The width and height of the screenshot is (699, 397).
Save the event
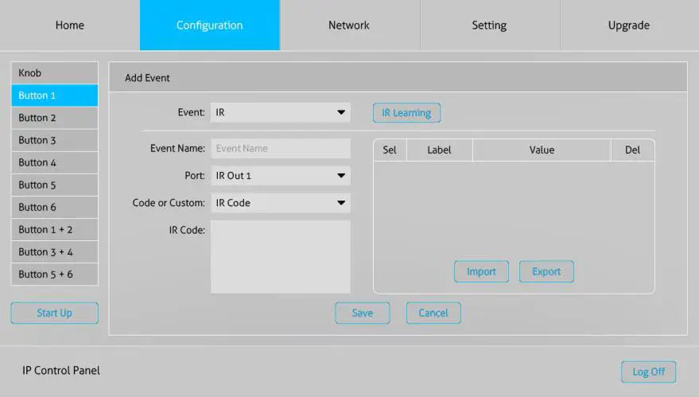363,313
